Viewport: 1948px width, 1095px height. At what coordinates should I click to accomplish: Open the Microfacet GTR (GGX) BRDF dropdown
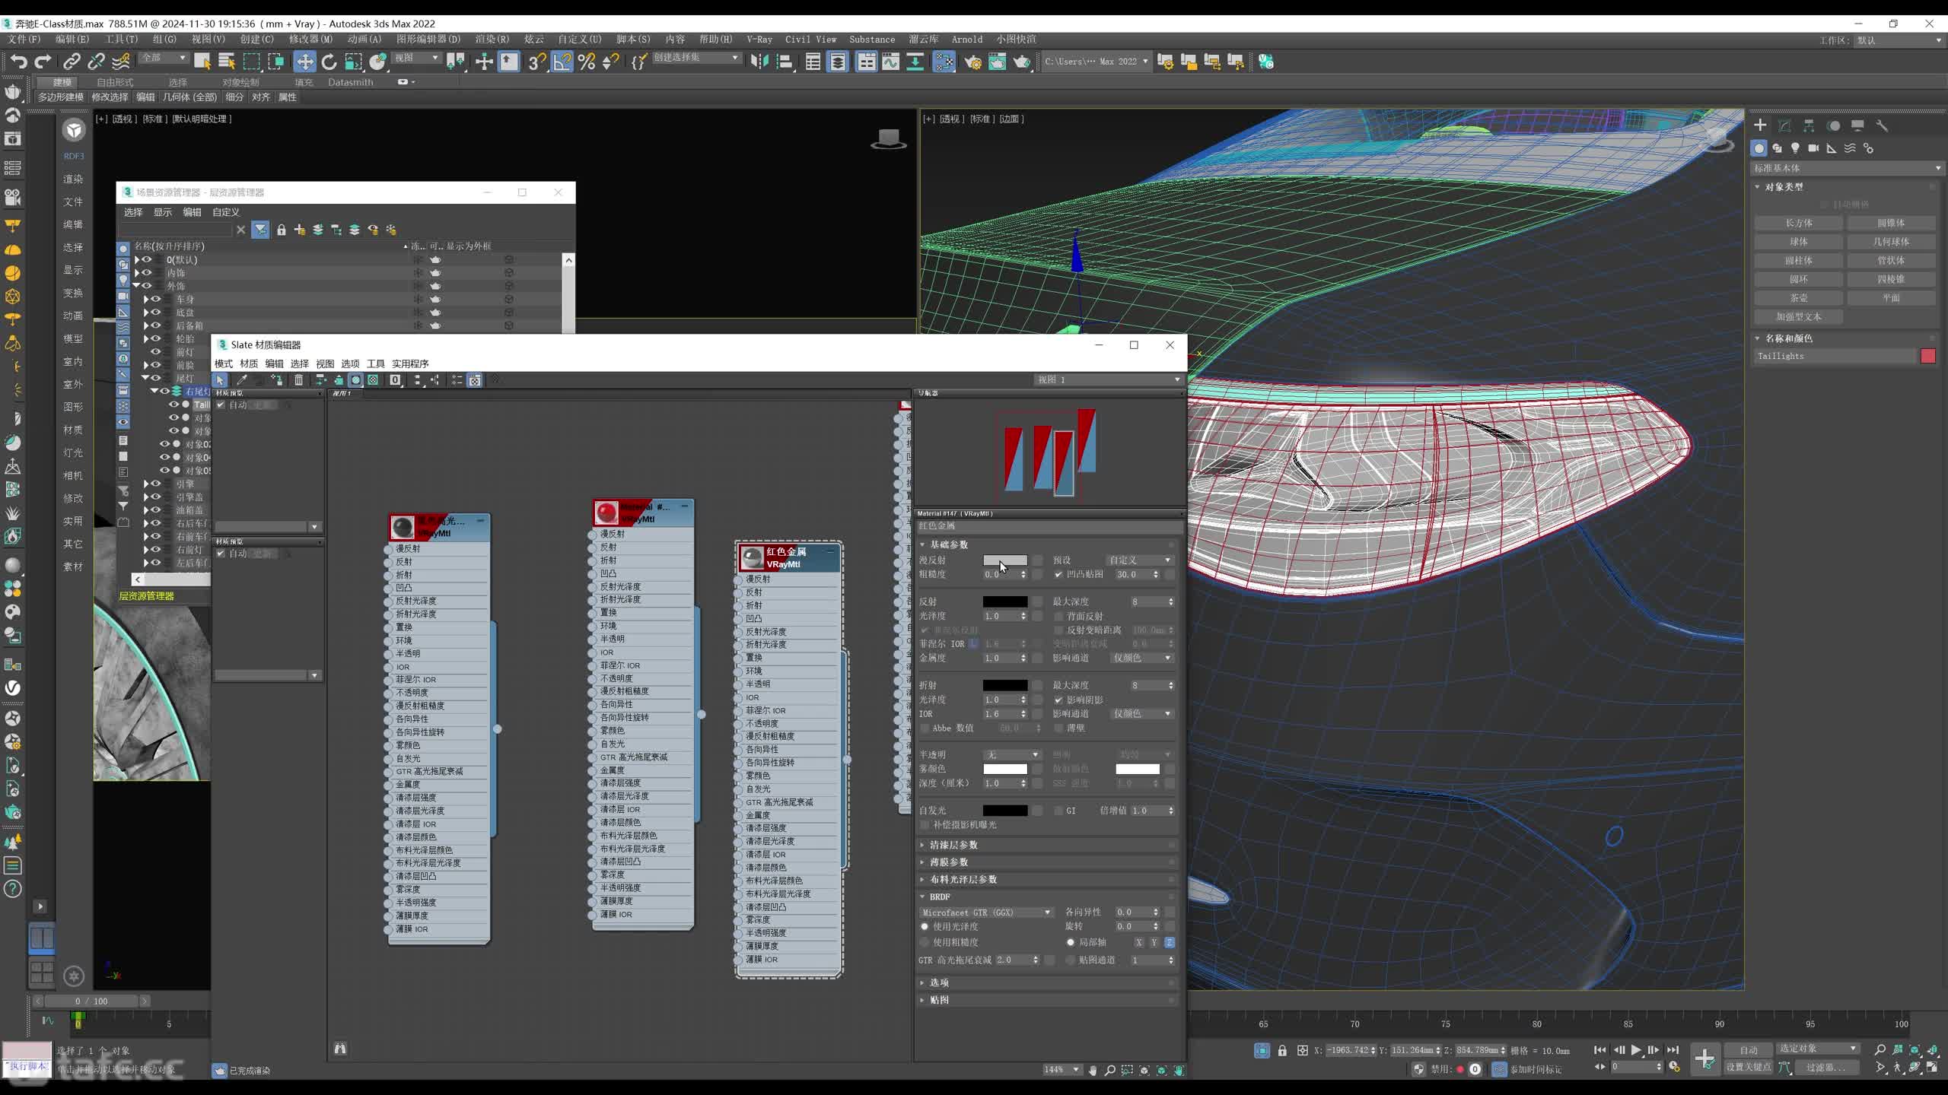(x=985, y=912)
